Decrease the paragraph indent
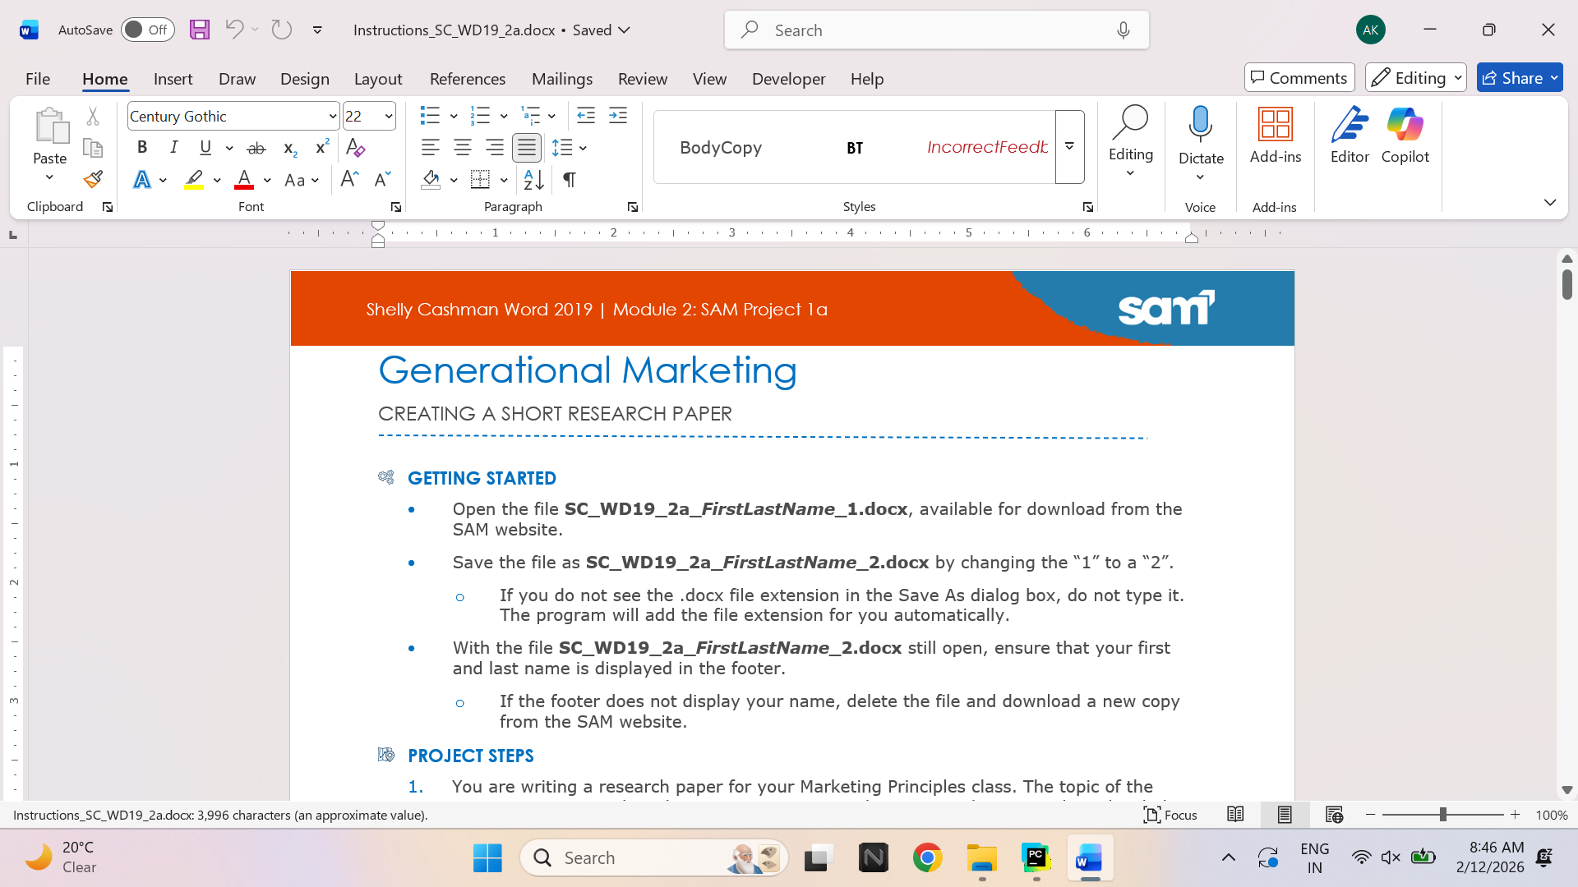This screenshot has height=887, width=1578. (x=586, y=116)
